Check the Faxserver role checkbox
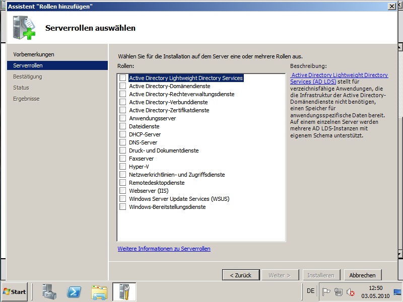 click(x=122, y=159)
